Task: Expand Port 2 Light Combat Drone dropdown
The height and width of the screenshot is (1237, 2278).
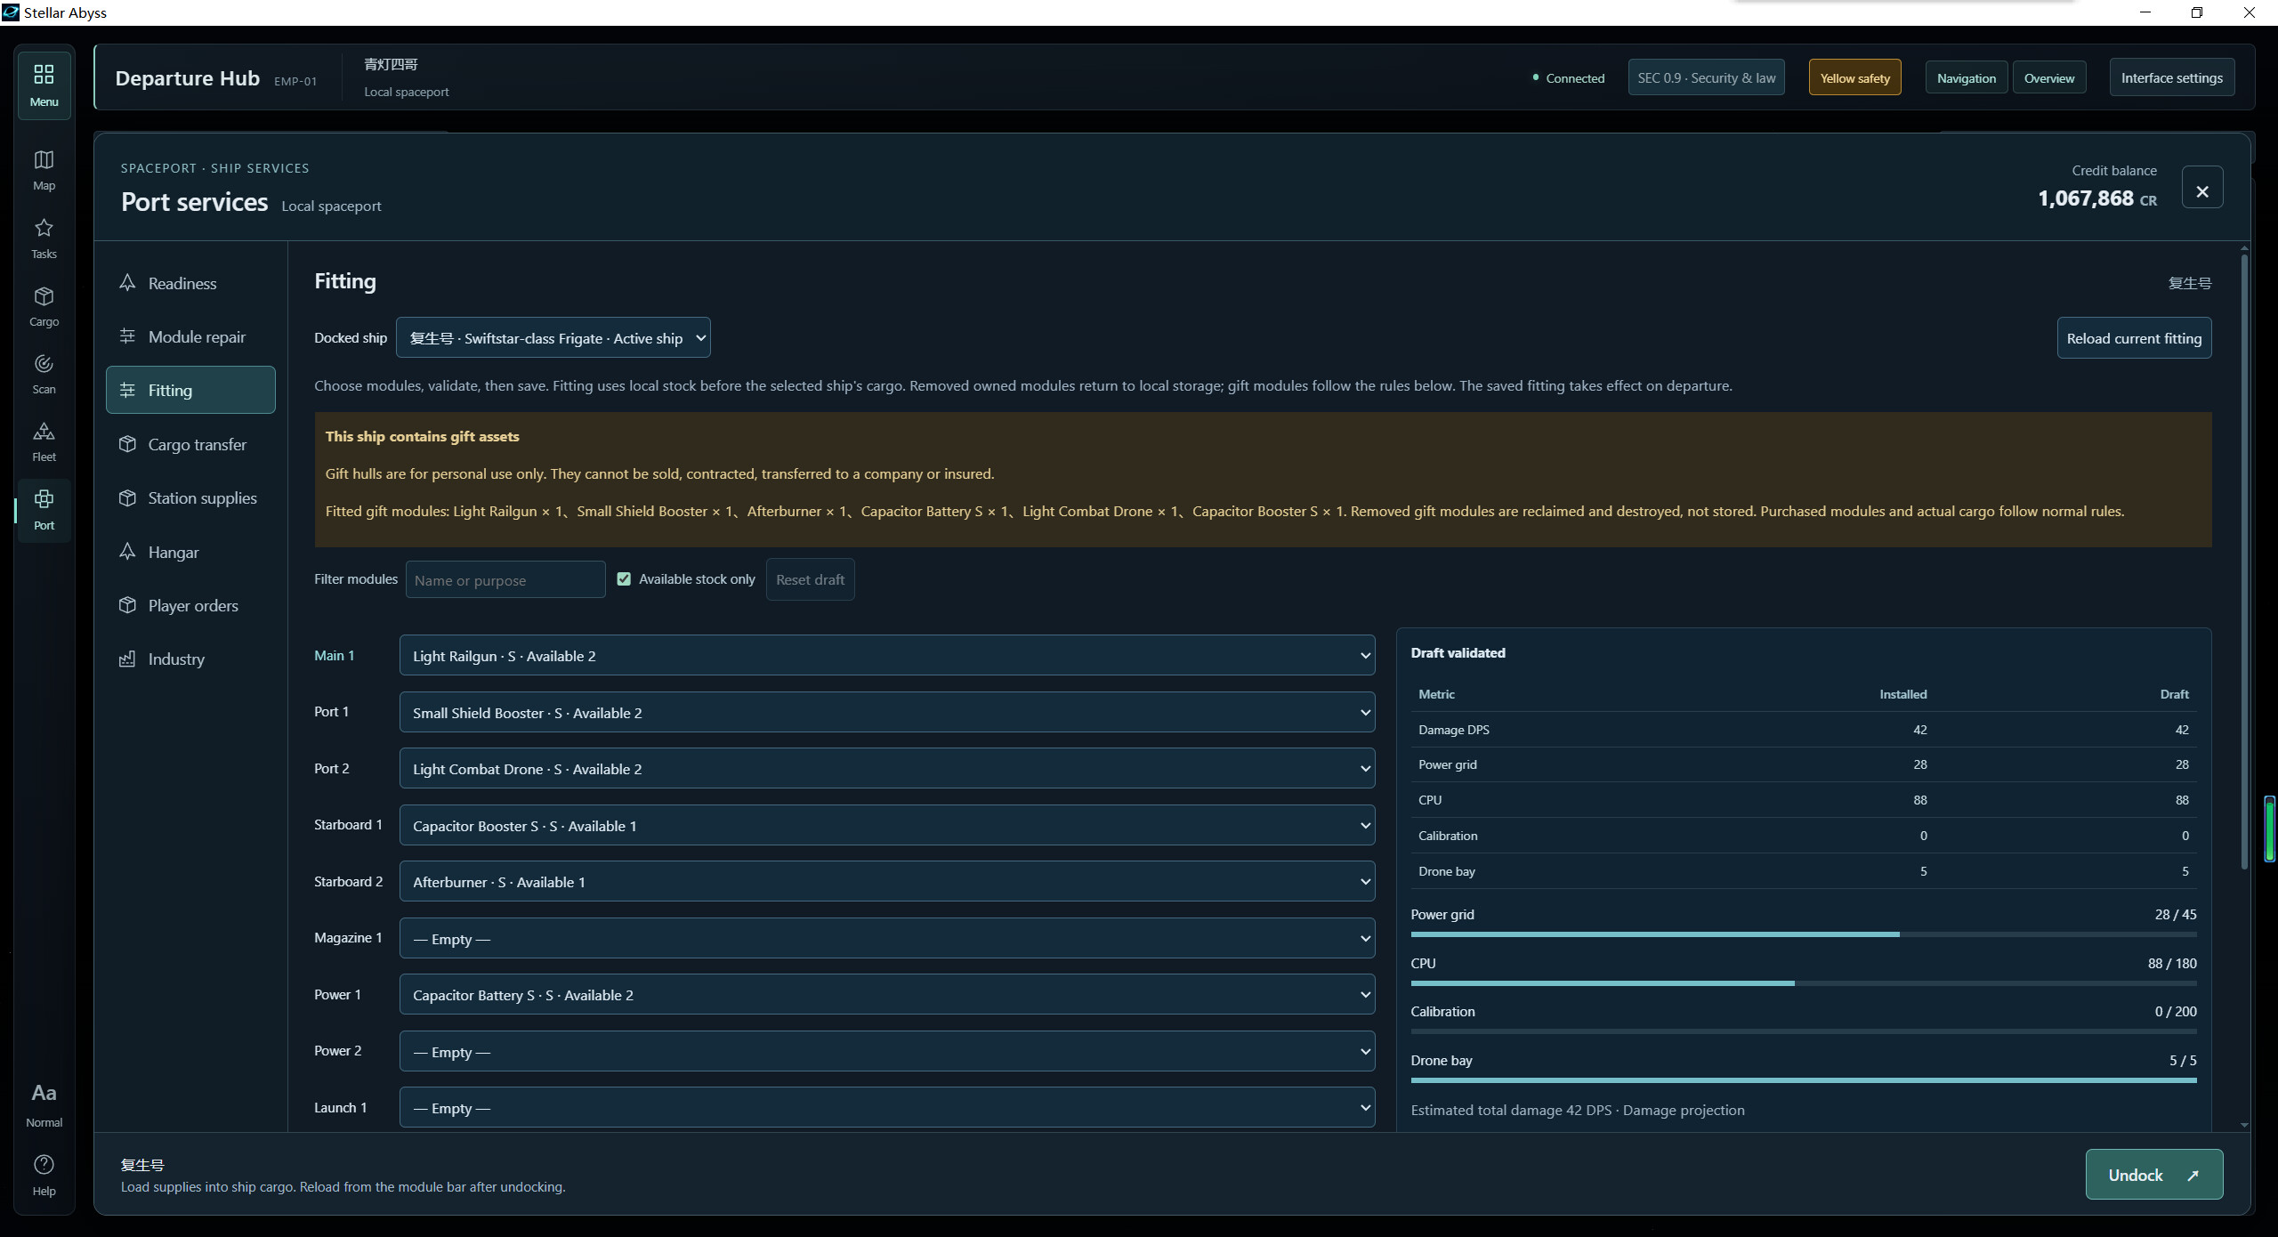Action: click(887, 768)
